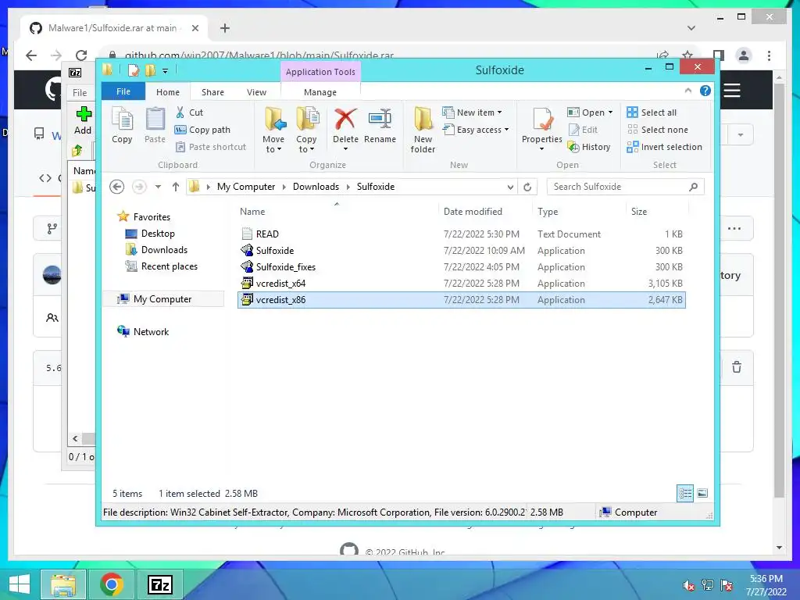Go back with the Explorer back arrow
This screenshot has width=800, height=600.
(117, 187)
